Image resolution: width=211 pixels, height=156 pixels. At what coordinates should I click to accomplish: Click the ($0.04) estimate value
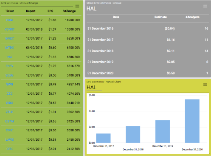169,28
